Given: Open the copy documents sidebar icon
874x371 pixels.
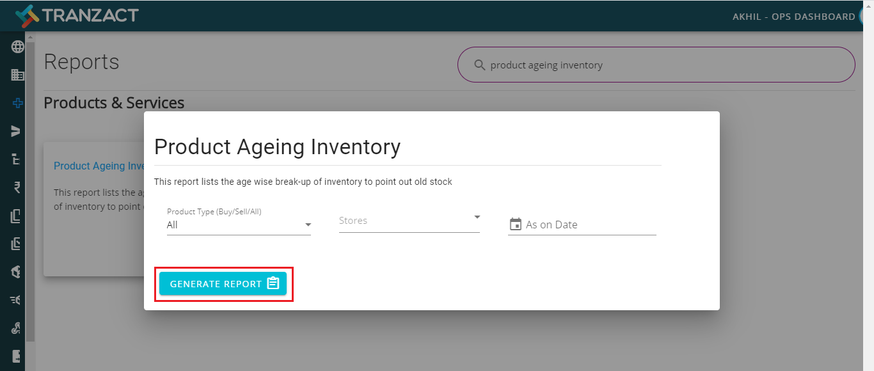Looking at the screenshot, I should [17, 216].
